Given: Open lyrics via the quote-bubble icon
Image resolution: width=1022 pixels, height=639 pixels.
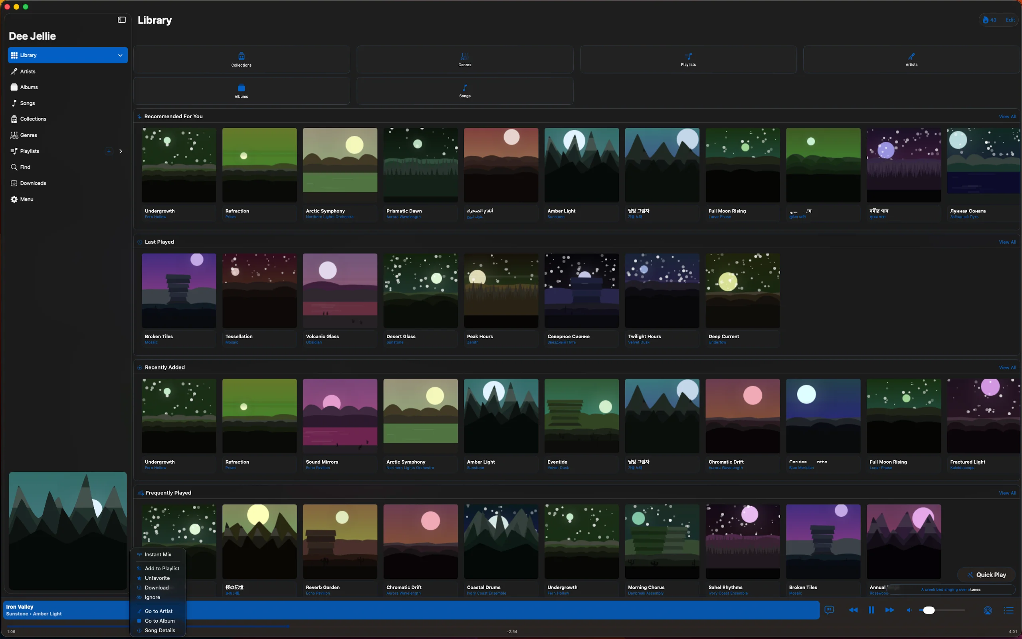Looking at the screenshot, I should point(829,610).
